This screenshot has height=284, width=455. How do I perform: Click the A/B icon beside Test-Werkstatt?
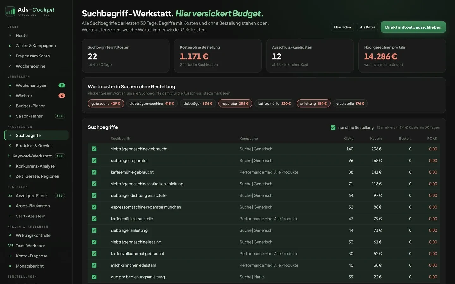10,246
